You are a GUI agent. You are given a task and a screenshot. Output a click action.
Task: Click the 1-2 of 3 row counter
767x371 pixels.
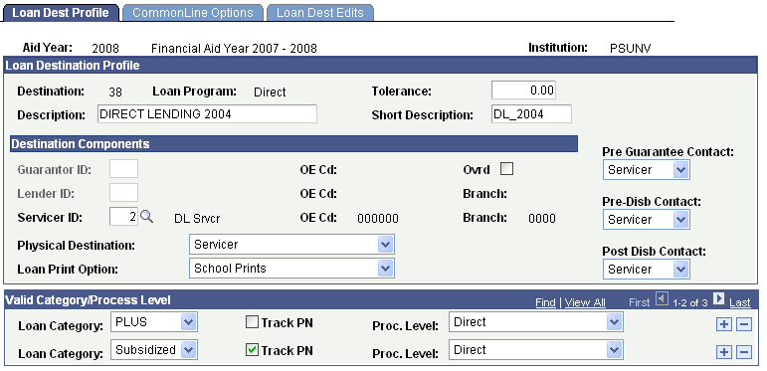point(689,303)
